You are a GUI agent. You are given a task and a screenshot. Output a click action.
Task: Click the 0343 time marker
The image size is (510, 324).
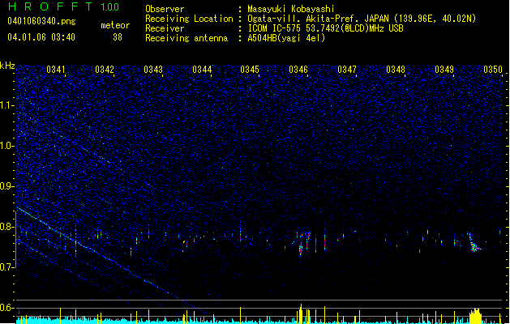153,70
